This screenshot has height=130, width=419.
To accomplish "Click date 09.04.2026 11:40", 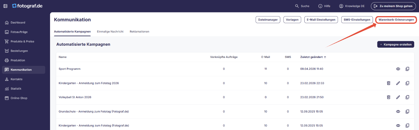I will 312,69.
